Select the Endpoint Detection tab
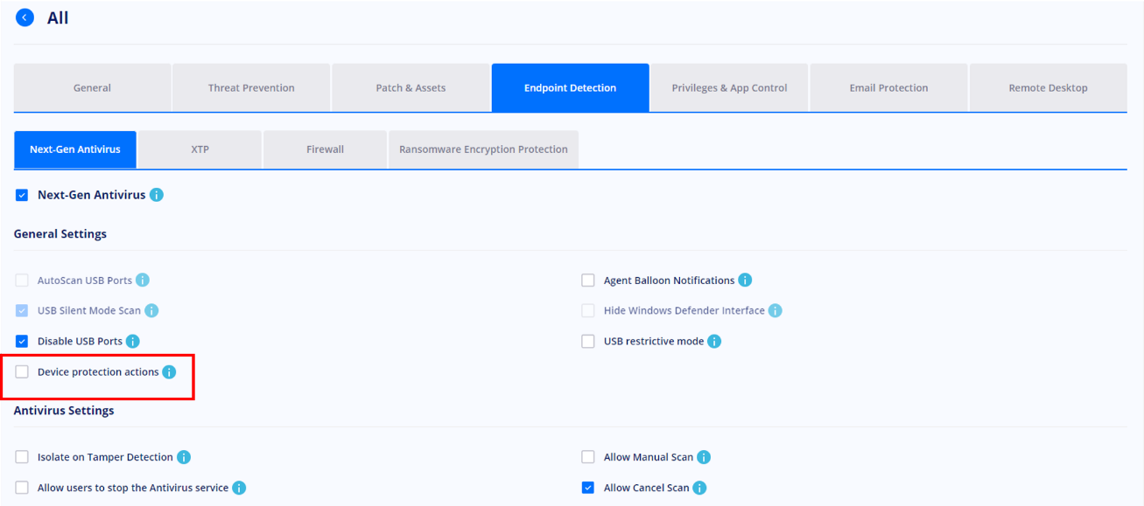 570,87
